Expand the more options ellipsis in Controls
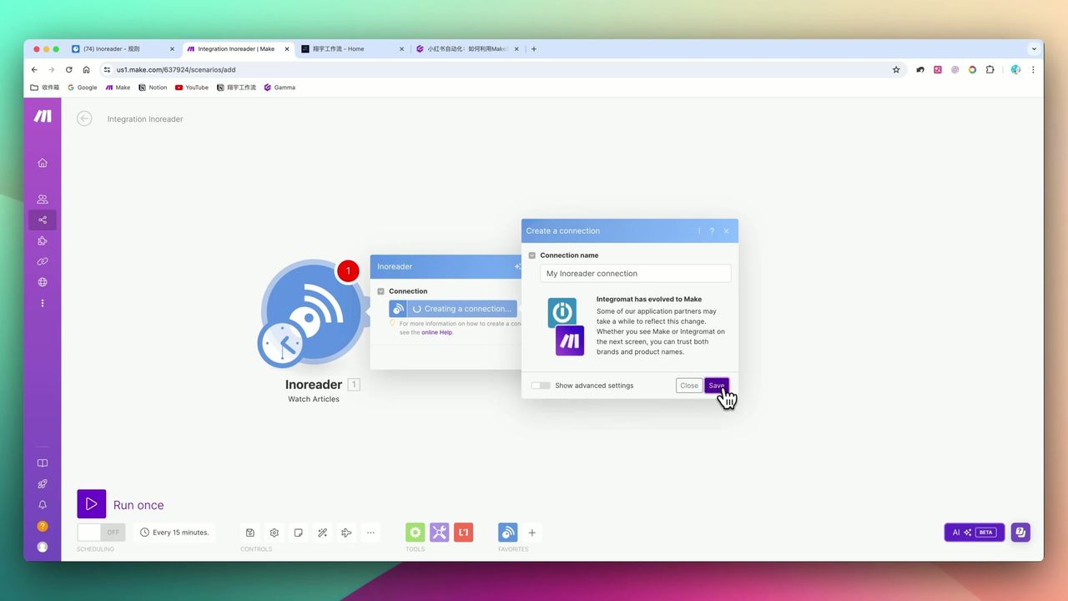 370,532
